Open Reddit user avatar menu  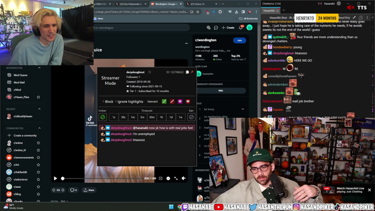coord(250,28)
